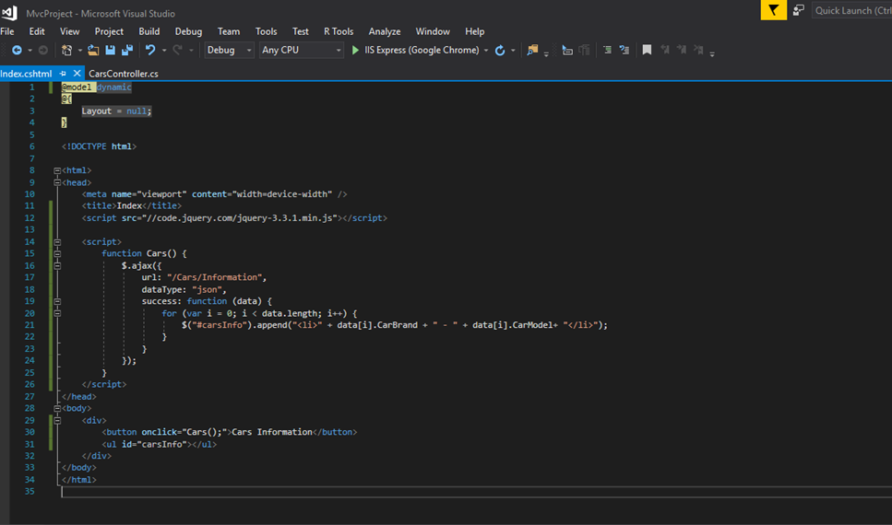Open the View menu
Image resolution: width=892 pixels, height=525 pixels.
(x=69, y=31)
